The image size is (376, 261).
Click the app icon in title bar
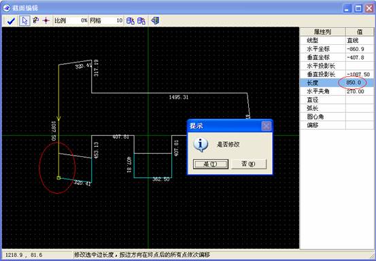coord(7,8)
